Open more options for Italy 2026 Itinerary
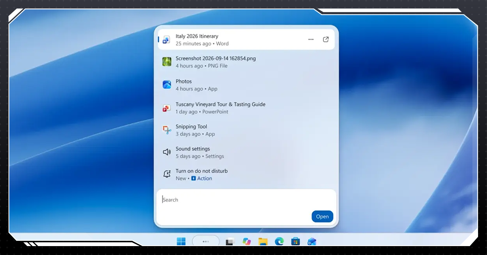Image resolution: width=487 pixels, height=255 pixels. point(311,40)
